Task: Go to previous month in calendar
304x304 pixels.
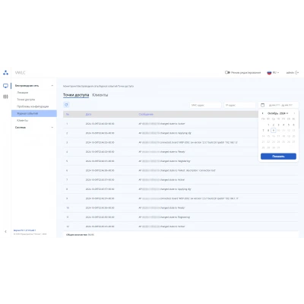Action: click(x=263, y=113)
